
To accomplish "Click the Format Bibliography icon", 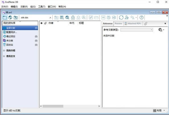I will (109, 17).
